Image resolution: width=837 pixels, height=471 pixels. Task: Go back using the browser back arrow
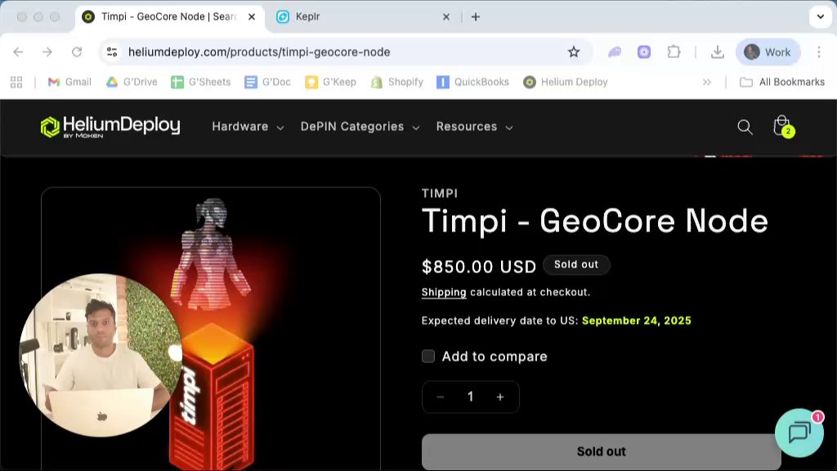(18, 52)
